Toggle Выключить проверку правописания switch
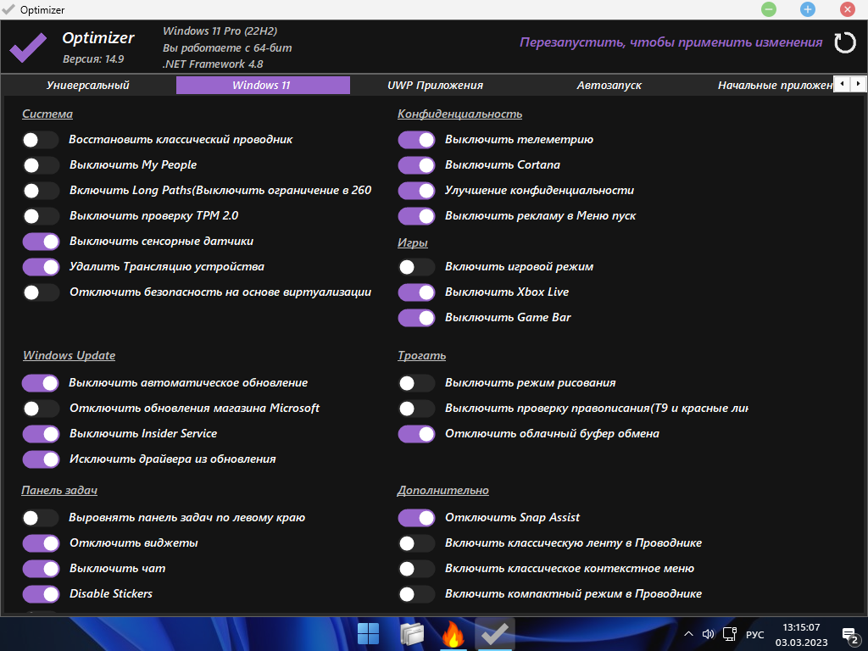Screen dimensions: 868x651 tap(416, 409)
